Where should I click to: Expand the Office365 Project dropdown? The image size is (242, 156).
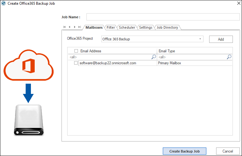200,39
